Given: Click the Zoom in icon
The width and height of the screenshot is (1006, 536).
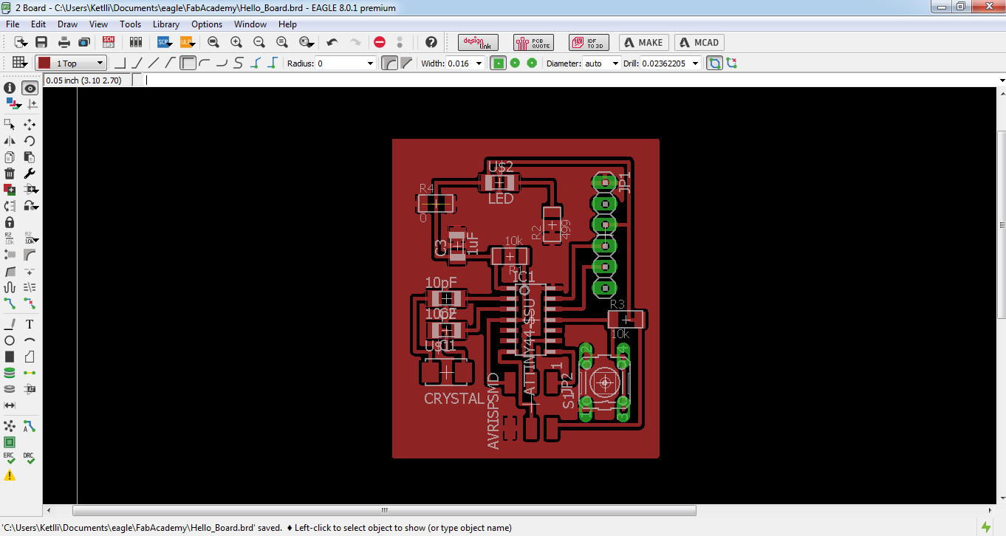Looking at the screenshot, I should [x=236, y=42].
